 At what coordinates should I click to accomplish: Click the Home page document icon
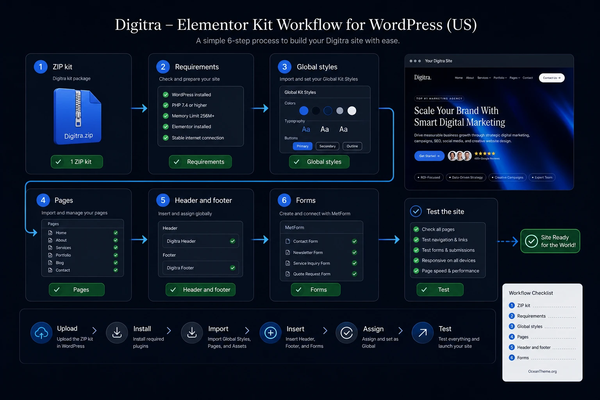50,233
